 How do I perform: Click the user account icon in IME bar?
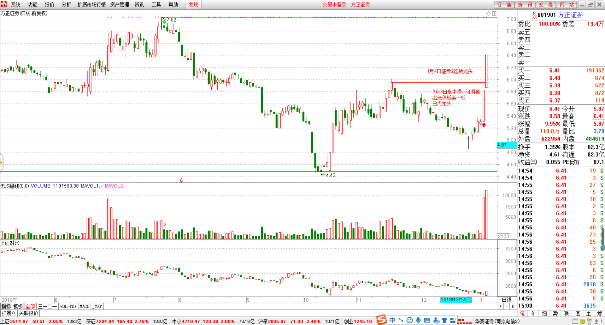437,321
